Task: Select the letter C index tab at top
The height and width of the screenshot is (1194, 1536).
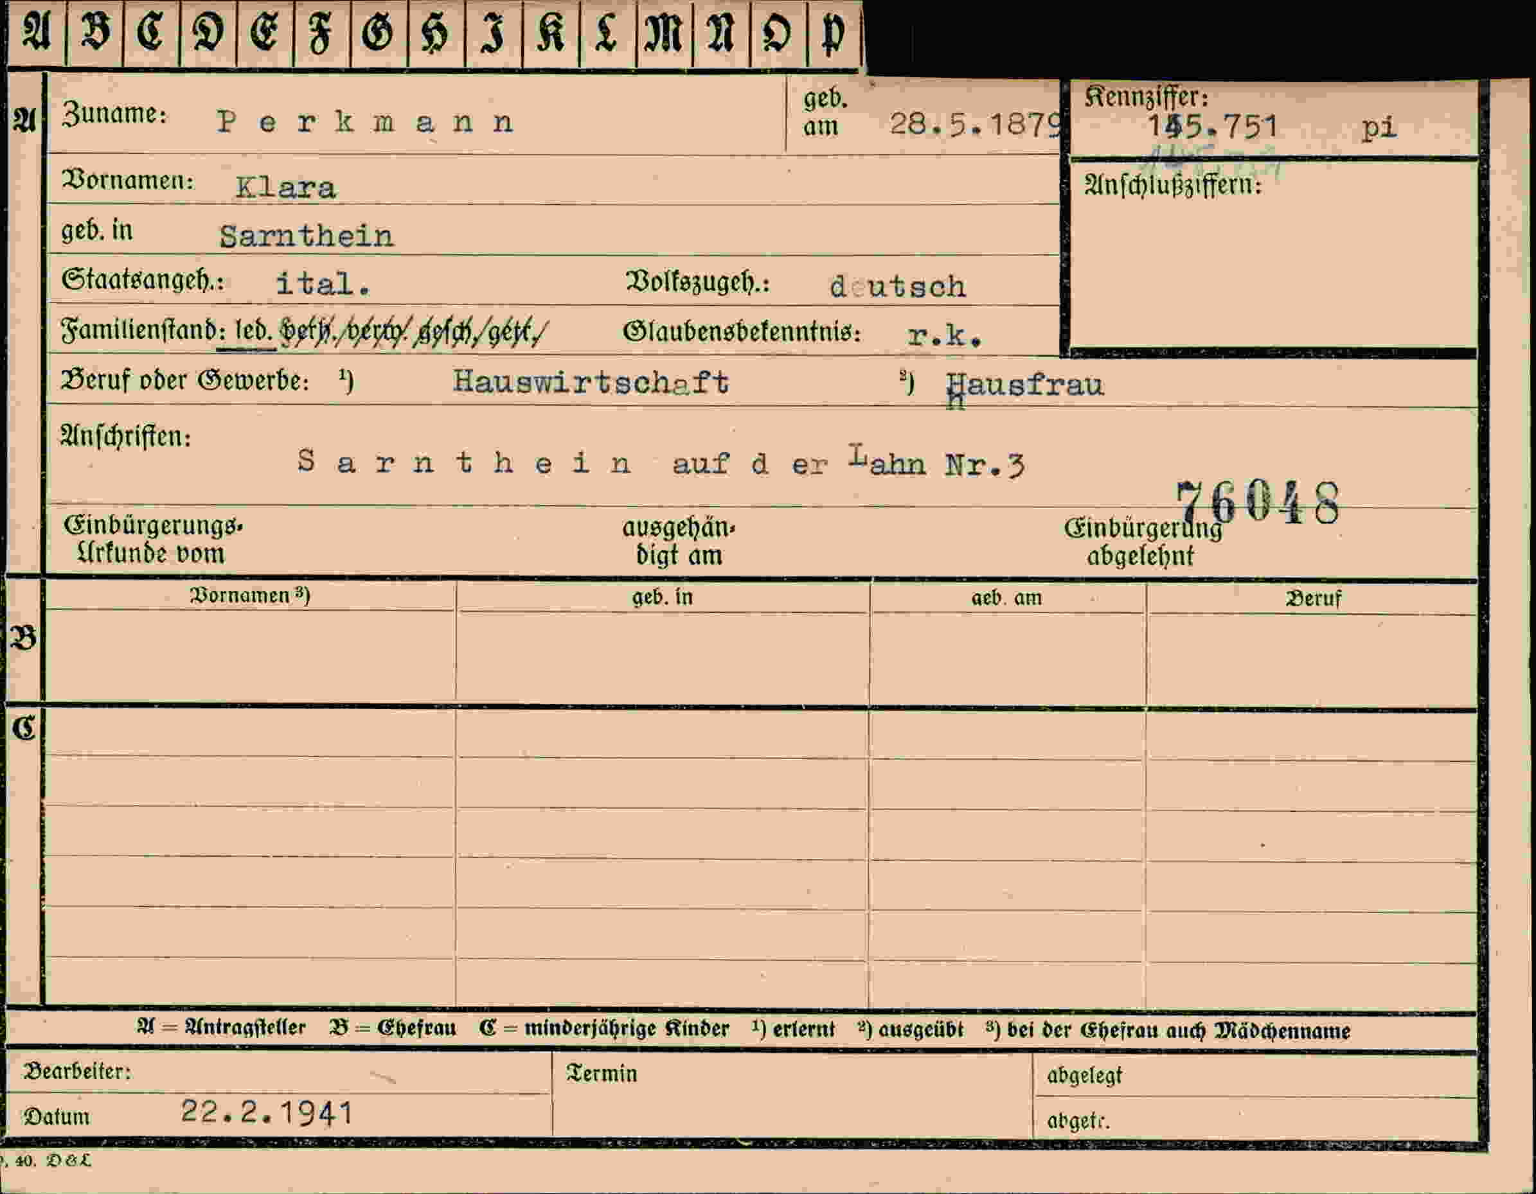Action: click(x=151, y=33)
